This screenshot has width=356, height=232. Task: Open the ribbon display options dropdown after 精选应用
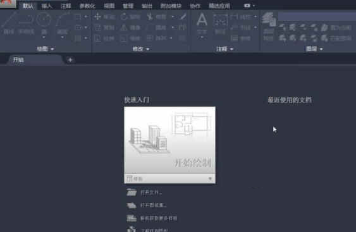tap(254, 6)
